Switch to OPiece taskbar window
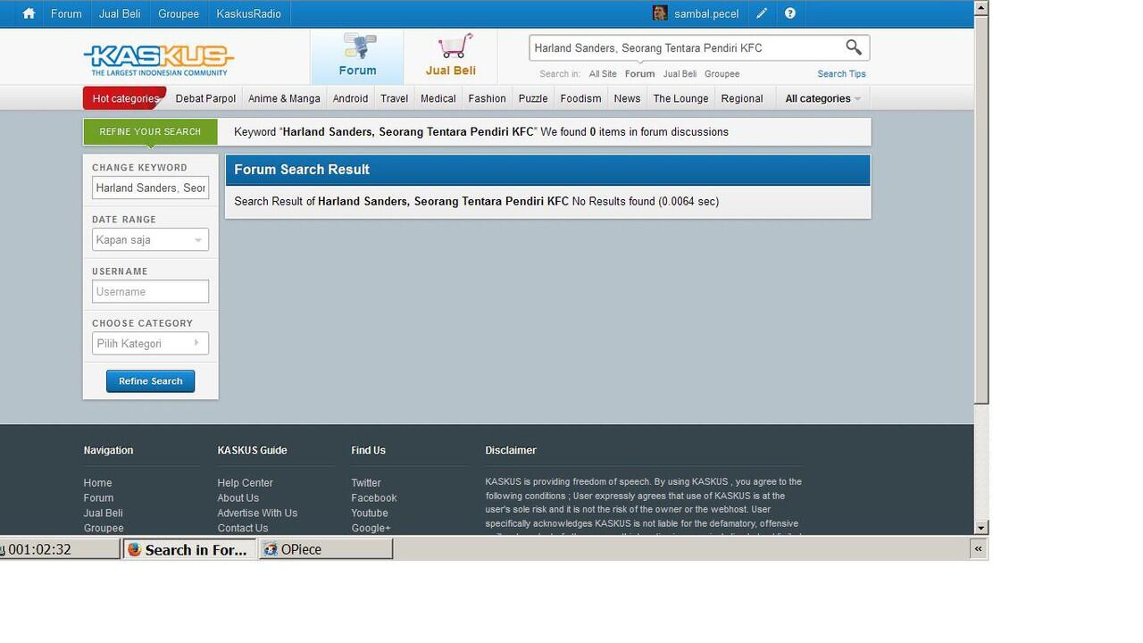The height and width of the screenshot is (643, 1143). tap(326, 549)
